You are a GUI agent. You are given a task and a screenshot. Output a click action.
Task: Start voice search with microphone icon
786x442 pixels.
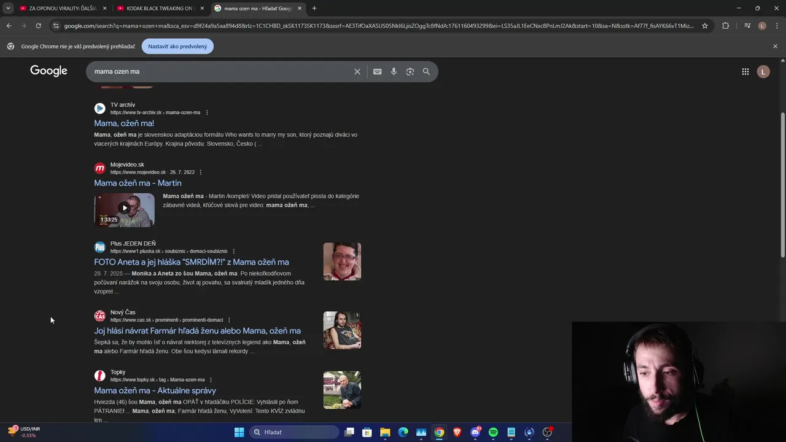tap(394, 72)
